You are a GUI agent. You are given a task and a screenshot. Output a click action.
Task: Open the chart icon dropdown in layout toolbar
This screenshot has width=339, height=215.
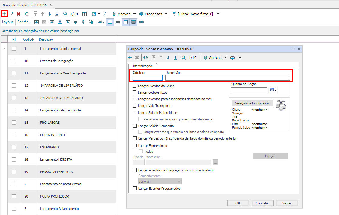click(x=104, y=22)
